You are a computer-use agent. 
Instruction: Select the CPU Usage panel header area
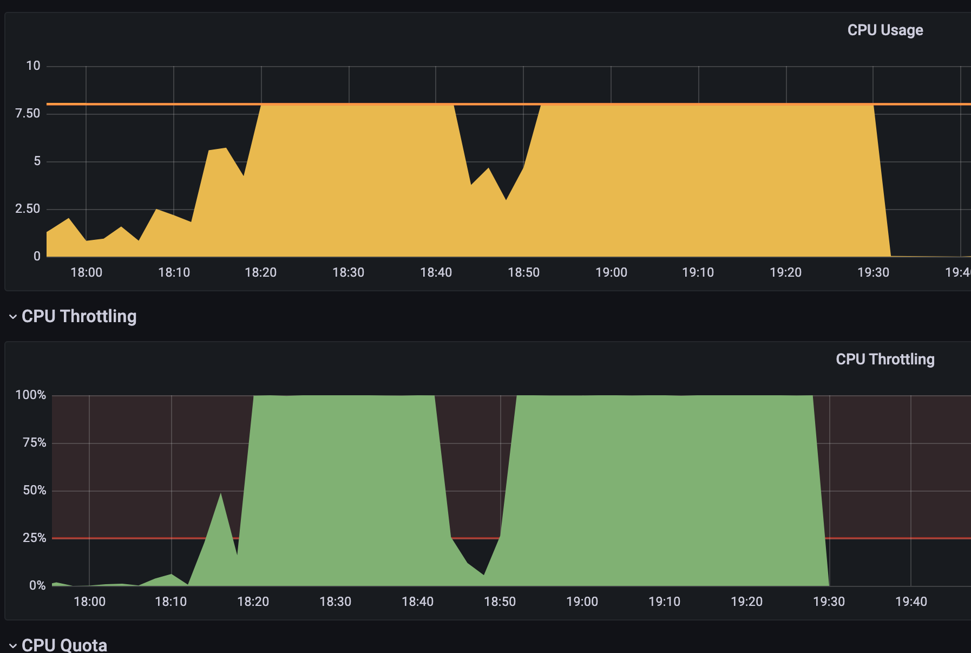[x=487, y=30]
